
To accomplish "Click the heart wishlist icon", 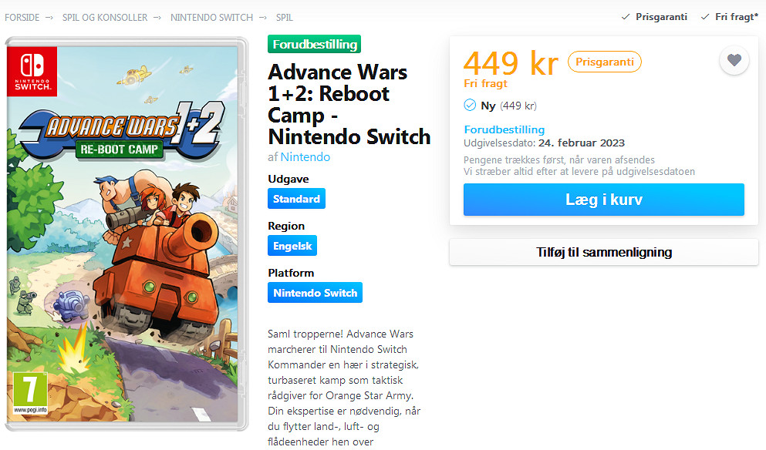I will [x=734, y=60].
